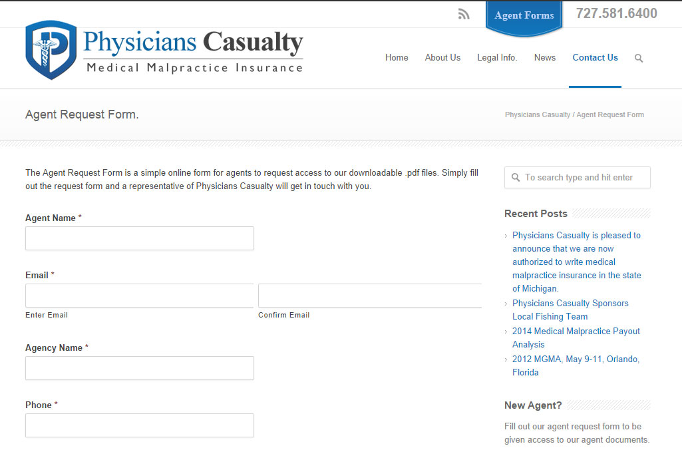Click the Recent Posts sidebar heading
The width and height of the screenshot is (682, 454).
click(x=536, y=214)
